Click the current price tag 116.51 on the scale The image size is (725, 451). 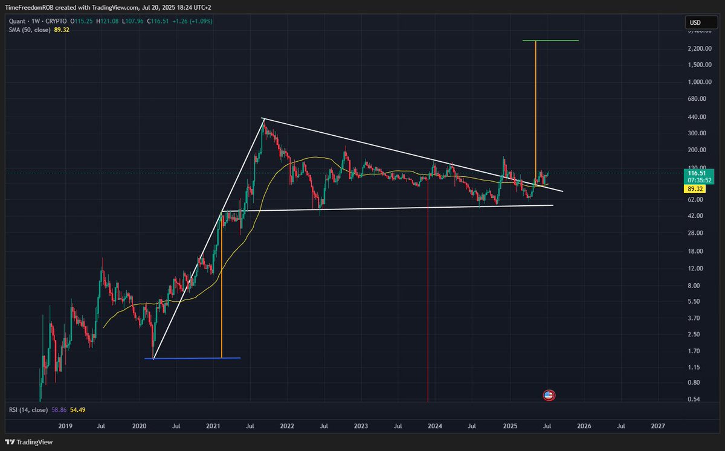(x=696, y=173)
